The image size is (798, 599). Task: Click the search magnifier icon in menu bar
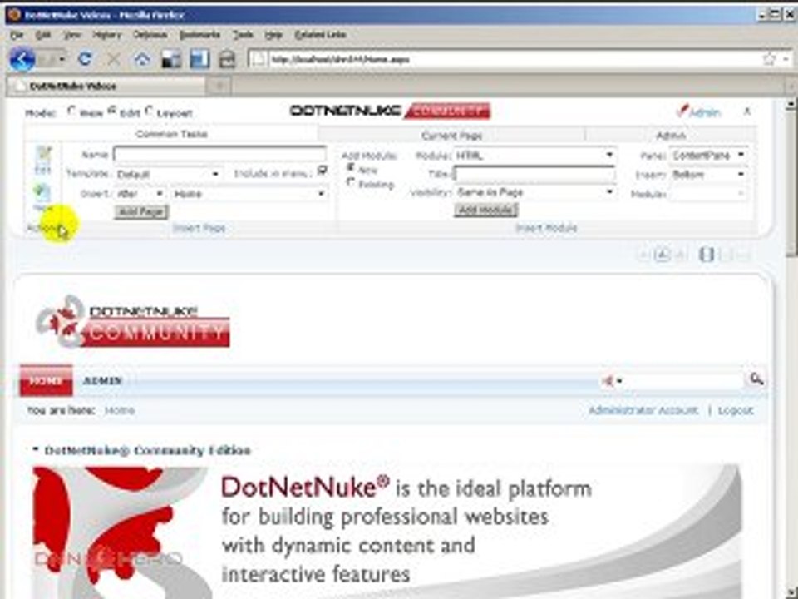tap(756, 379)
